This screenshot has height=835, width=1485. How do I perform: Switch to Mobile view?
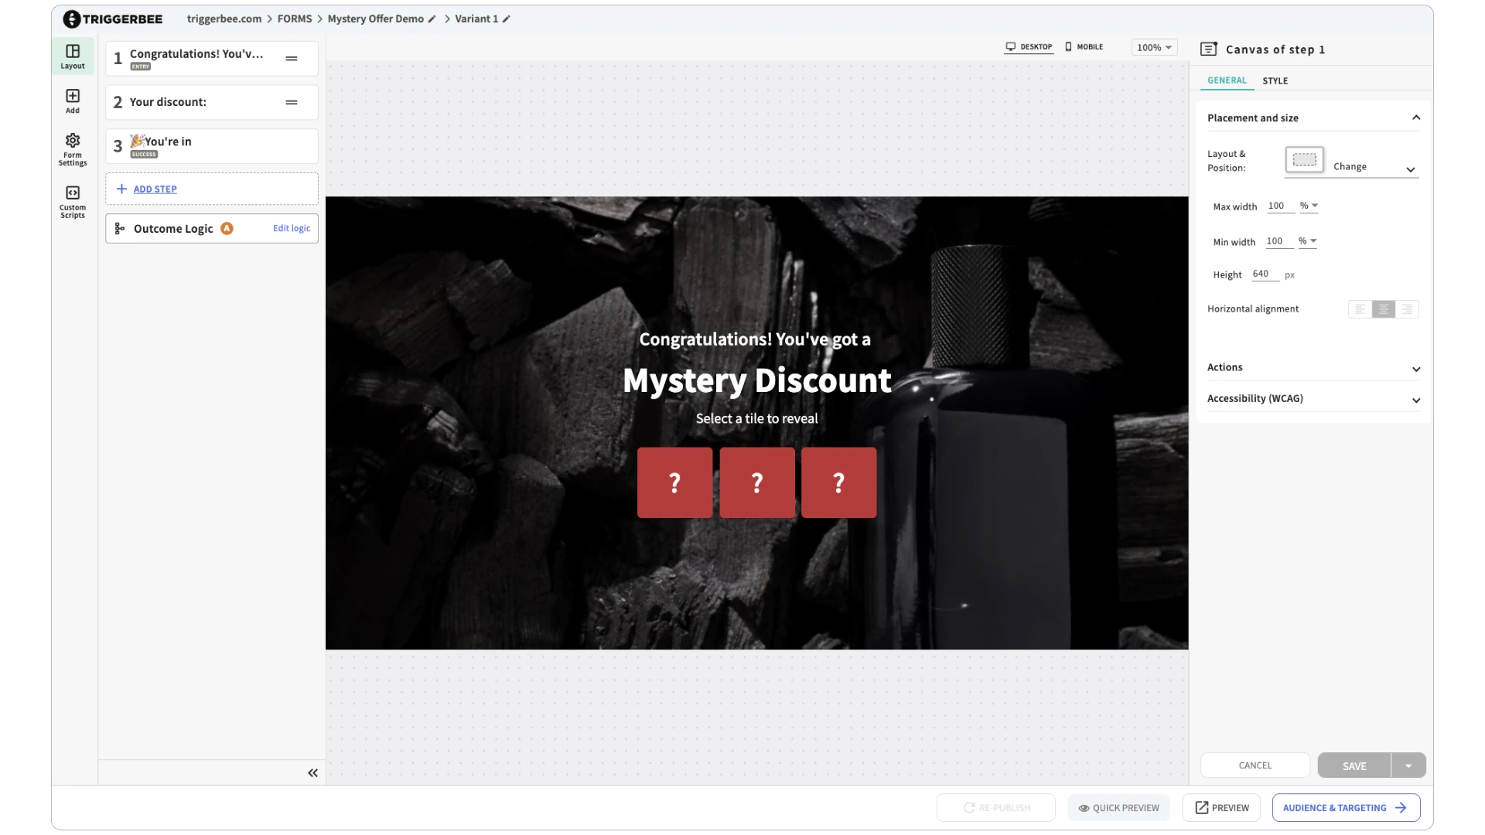tap(1084, 47)
